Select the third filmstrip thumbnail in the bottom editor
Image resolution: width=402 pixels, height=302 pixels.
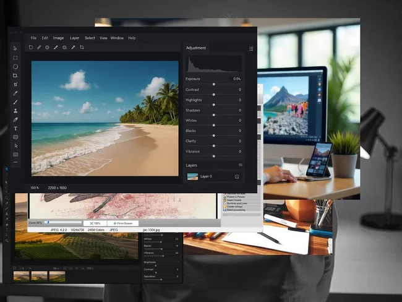pos(57,277)
